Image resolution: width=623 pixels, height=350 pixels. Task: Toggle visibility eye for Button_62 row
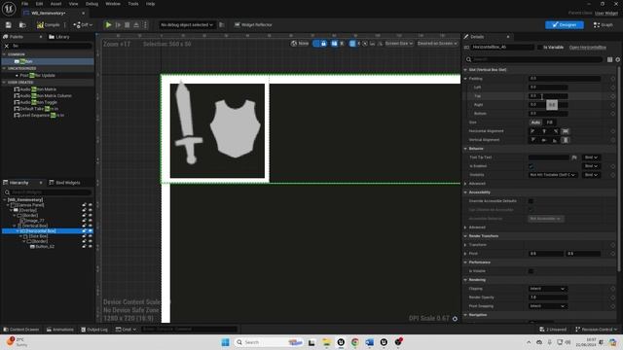pos(91,246)
